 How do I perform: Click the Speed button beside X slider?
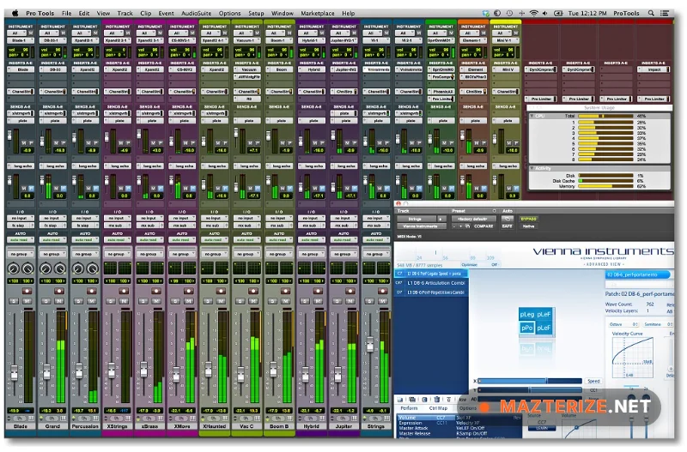click(593, 381)
